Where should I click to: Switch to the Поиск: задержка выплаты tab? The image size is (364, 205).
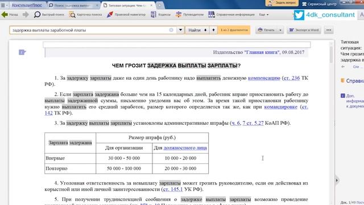[x=72, y=5]
